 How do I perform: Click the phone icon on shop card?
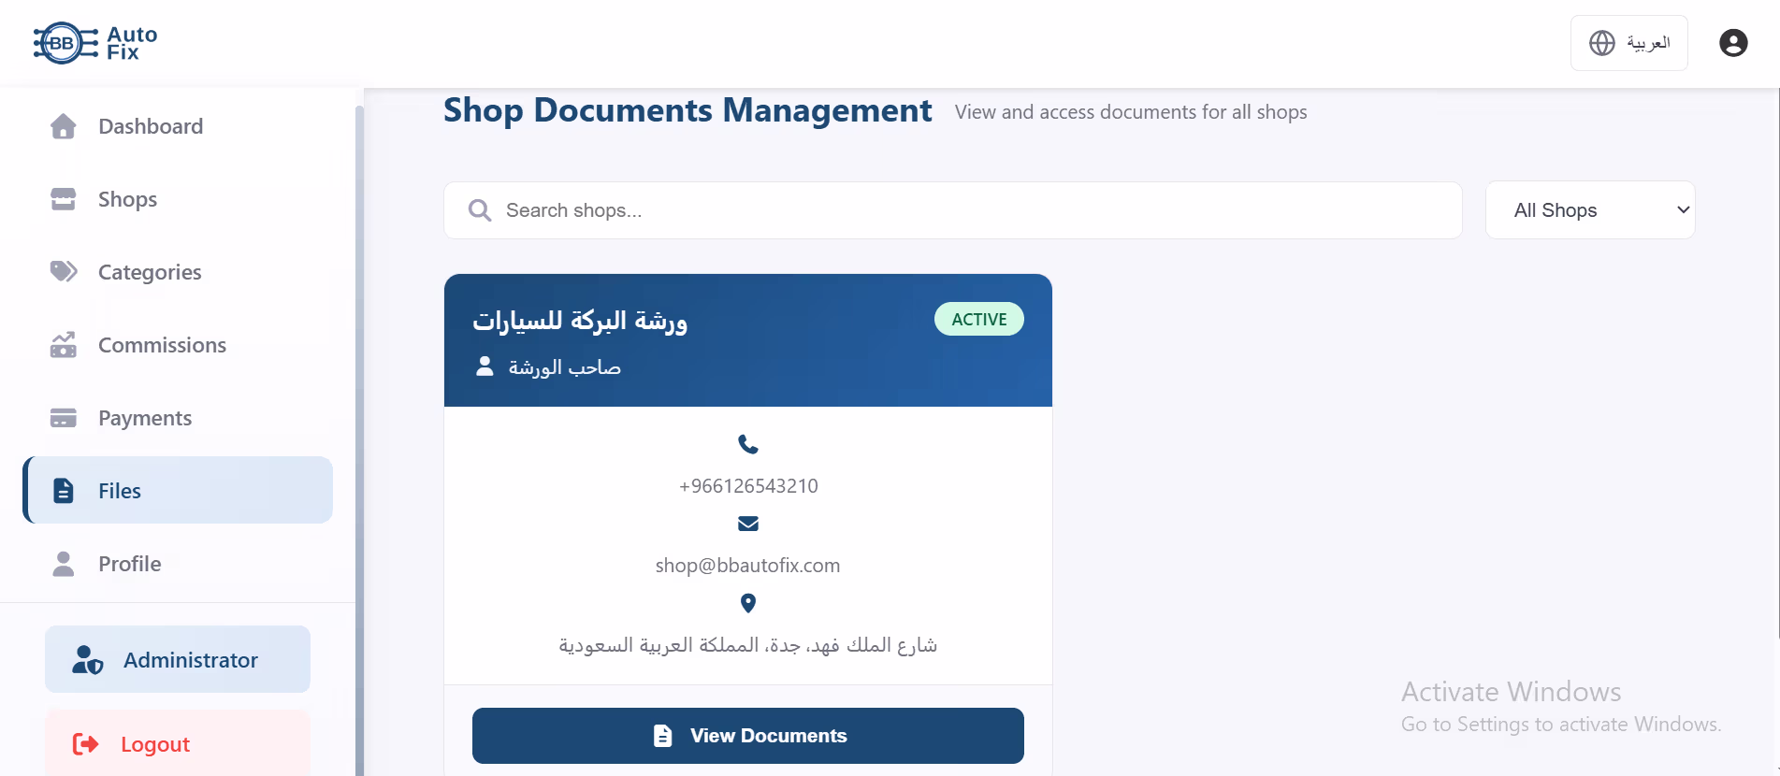tap(748, 444)
